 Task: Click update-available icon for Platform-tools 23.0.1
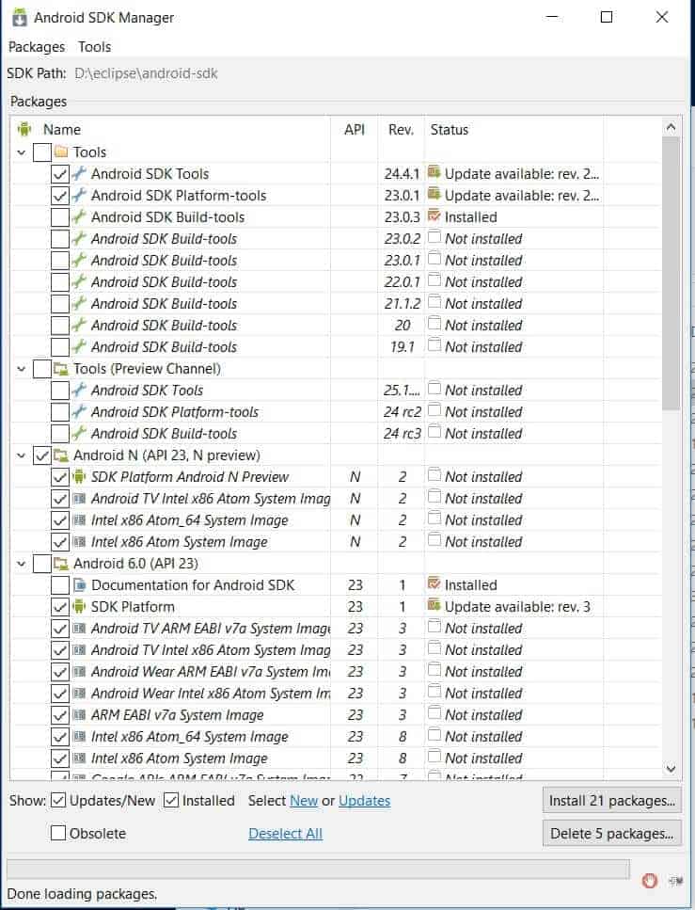[434, 194]
